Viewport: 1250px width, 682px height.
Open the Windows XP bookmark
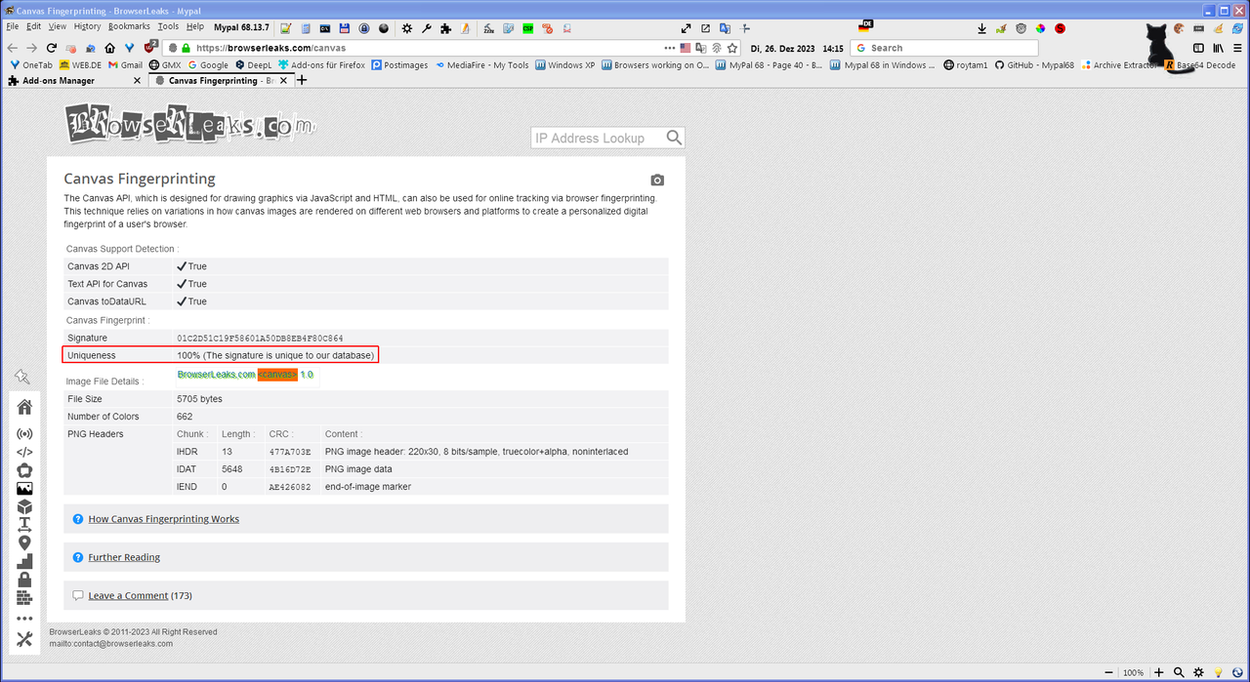(x=564, y=65)
